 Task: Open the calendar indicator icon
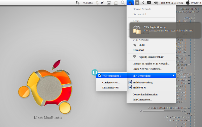coord(109,3)
